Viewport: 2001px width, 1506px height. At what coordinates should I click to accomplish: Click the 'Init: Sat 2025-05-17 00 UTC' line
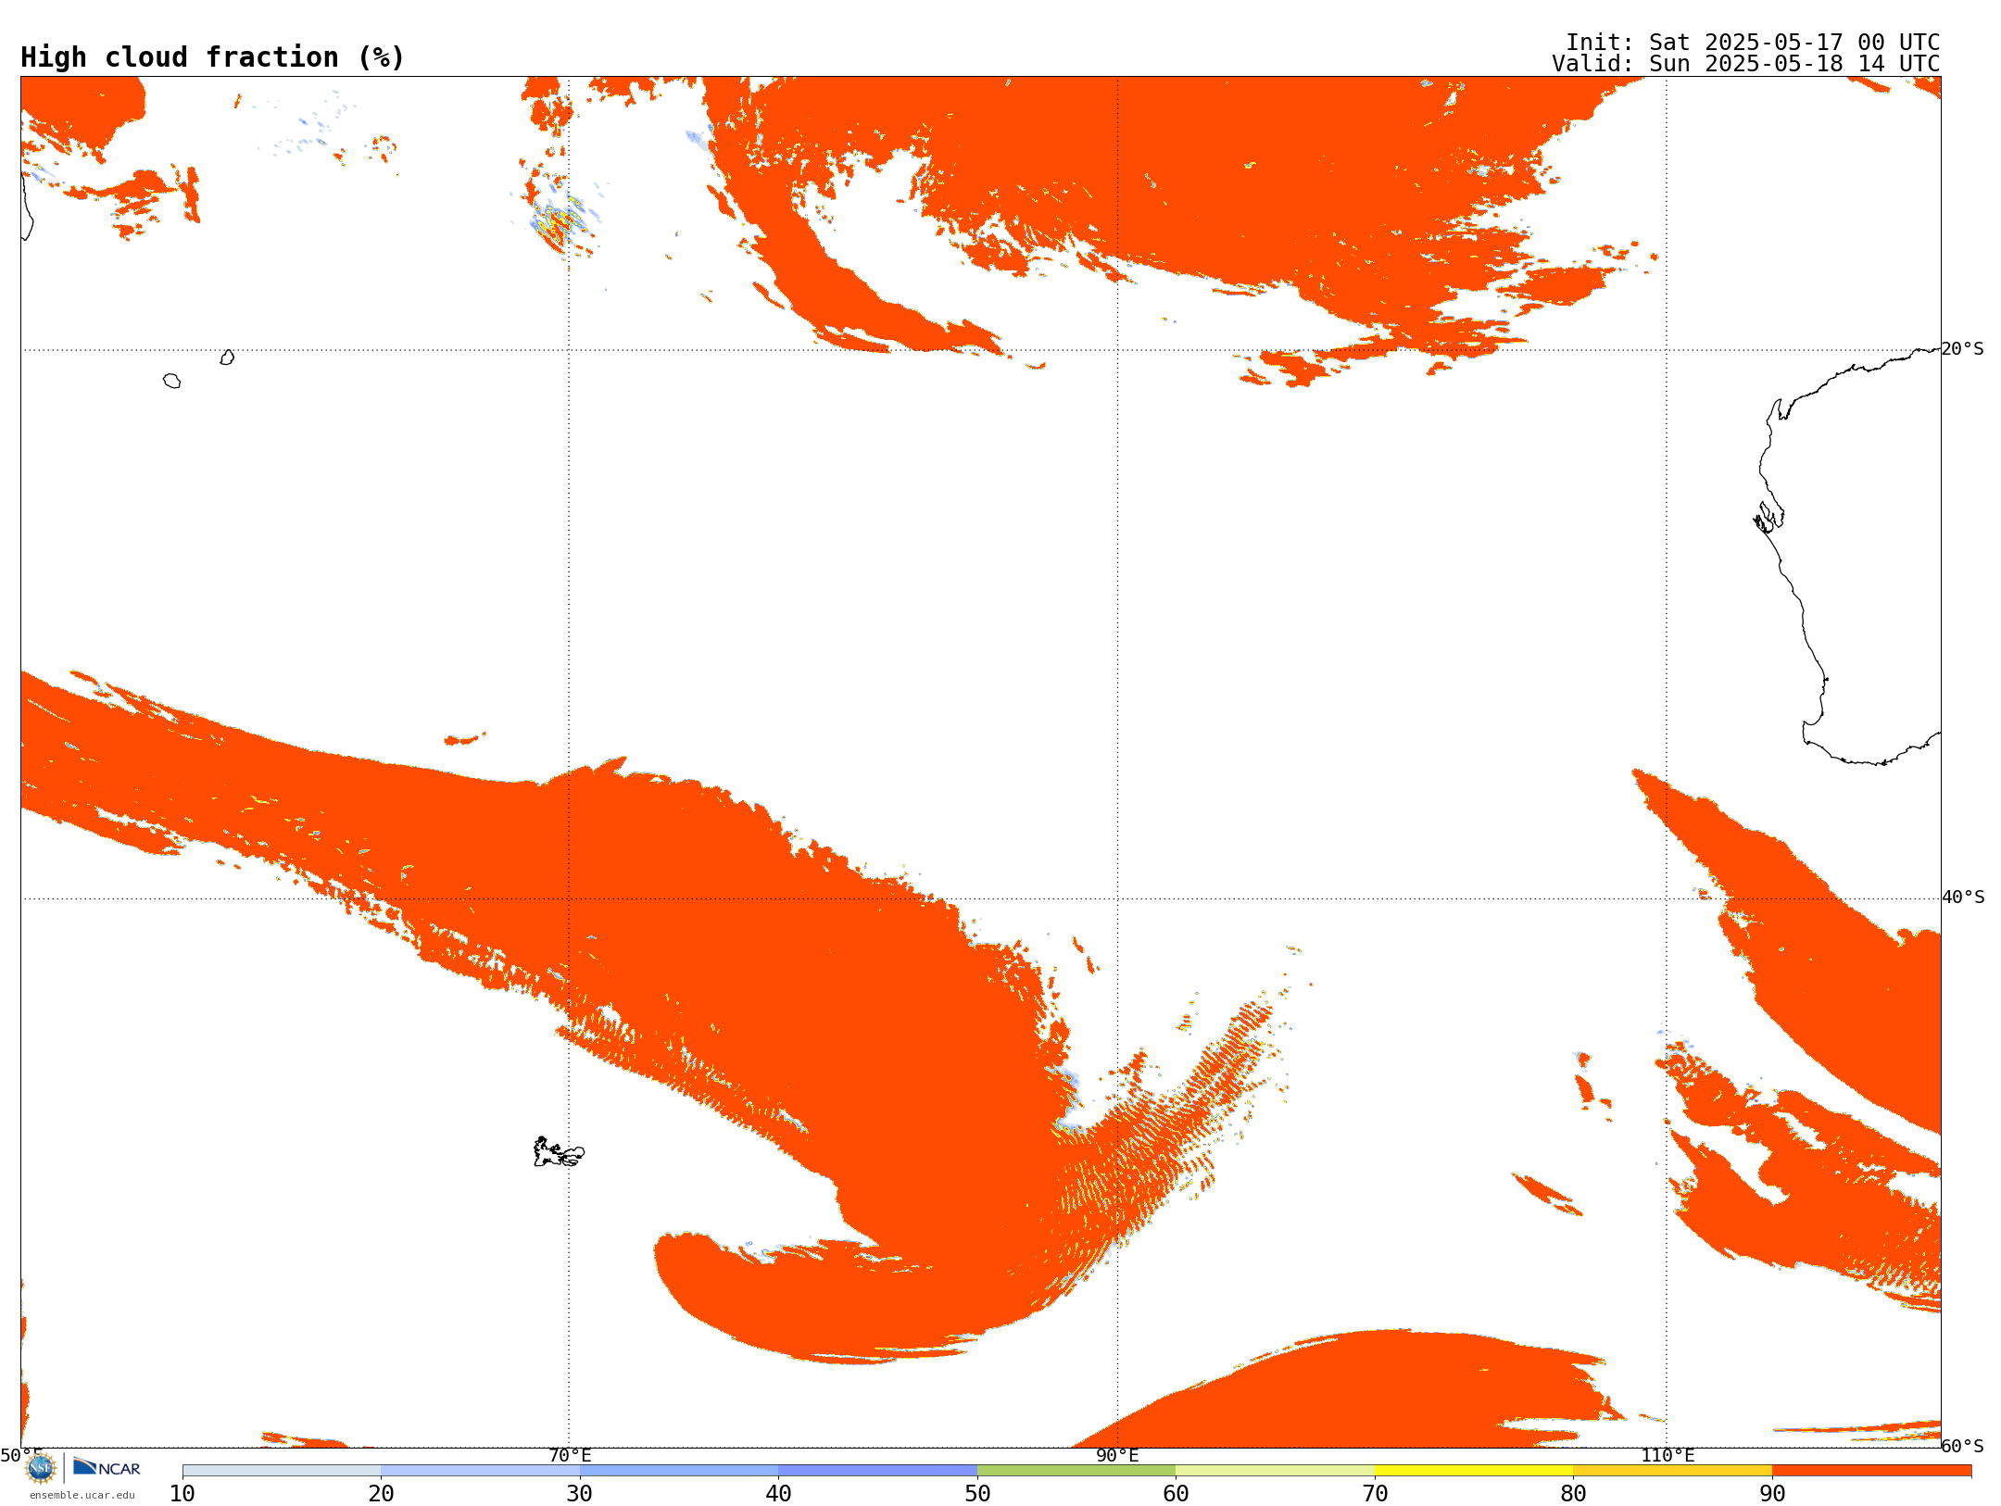coord(1753,43)
